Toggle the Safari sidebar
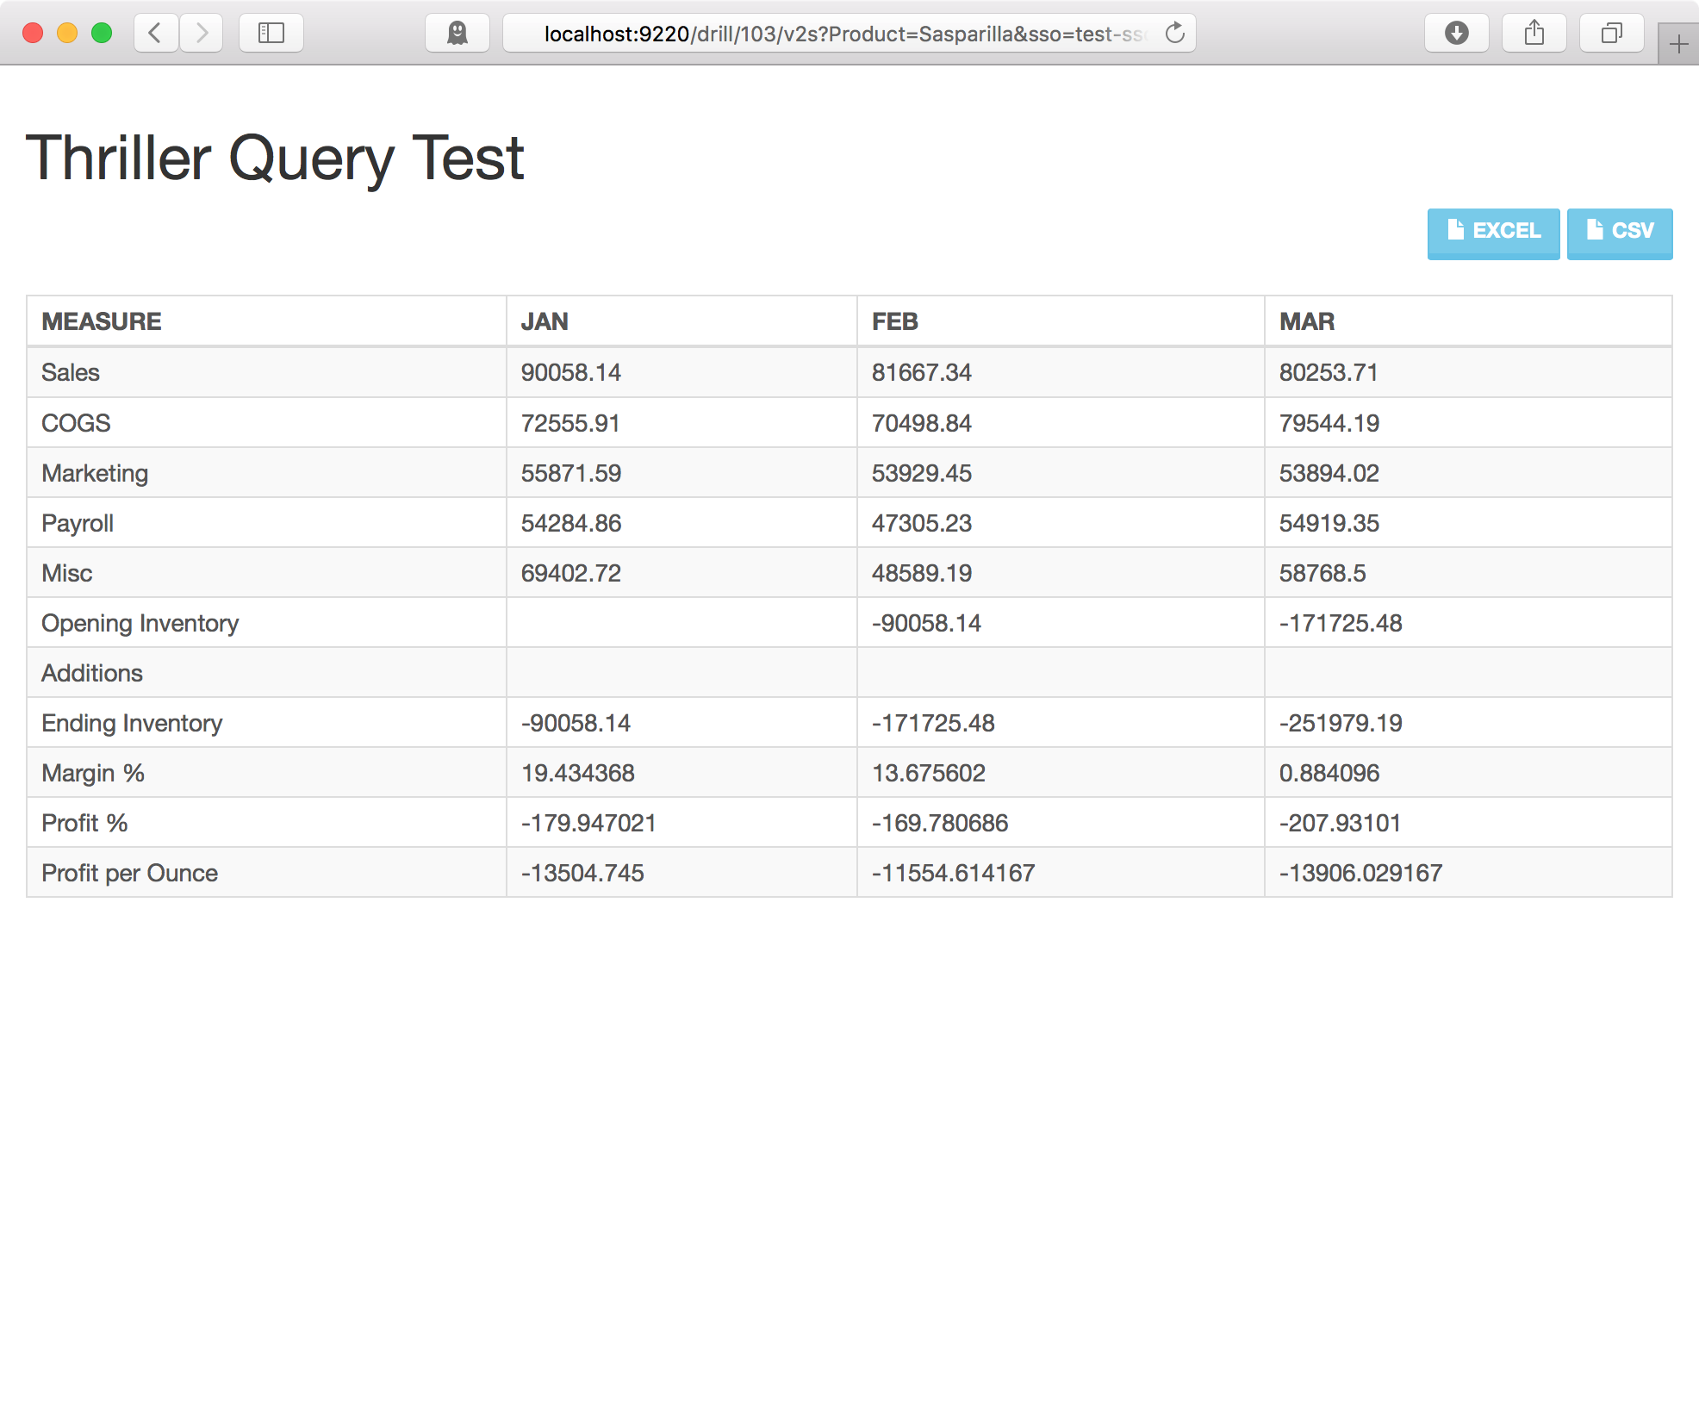 pos(271,34)
